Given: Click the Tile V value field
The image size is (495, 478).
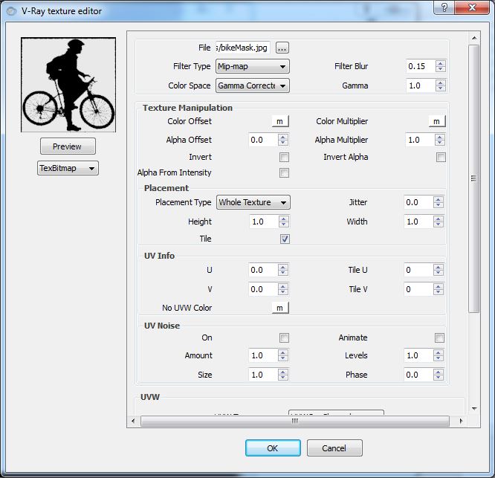Looking at the screenshot, I should point(418,289).
